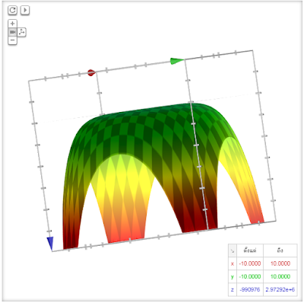304x303 pixels.
Task: Click the 'ถึง' column header
Action: tap(280, 250)
